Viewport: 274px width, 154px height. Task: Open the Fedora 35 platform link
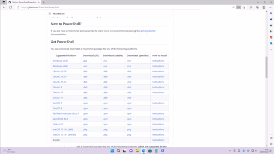[58, 124]
